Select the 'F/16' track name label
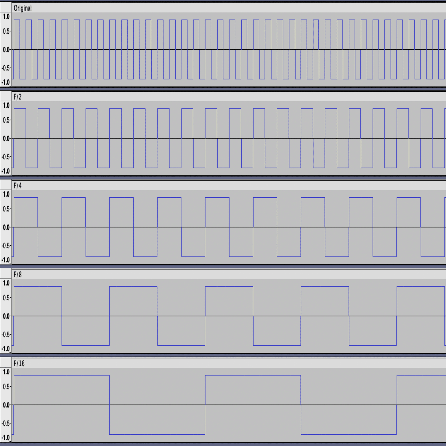 click(x=19, y=364)
